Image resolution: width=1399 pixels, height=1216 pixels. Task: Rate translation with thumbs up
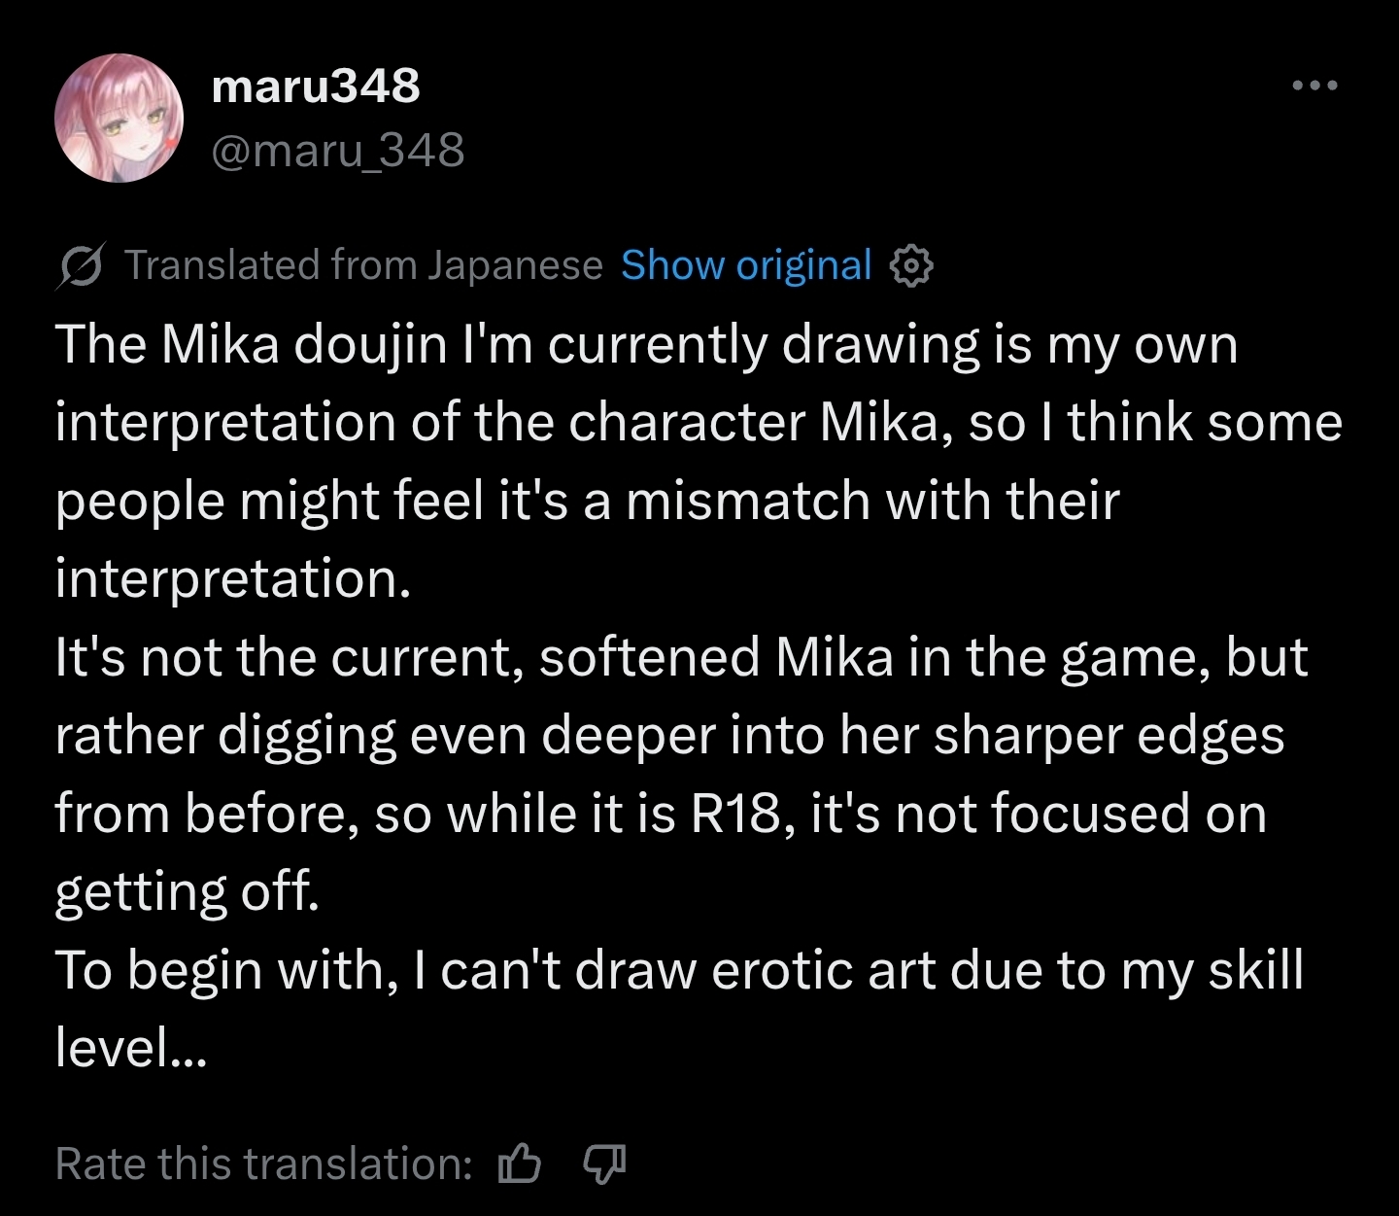[x=519, y=1163]
